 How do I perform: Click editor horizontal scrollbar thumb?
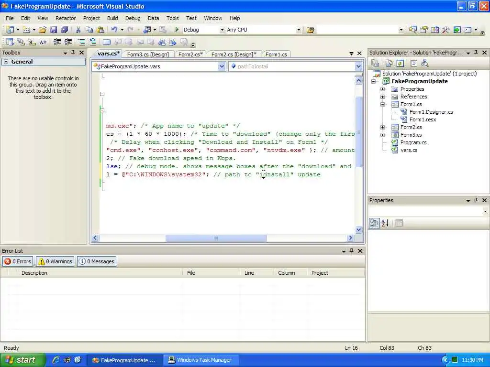(216, 238)
